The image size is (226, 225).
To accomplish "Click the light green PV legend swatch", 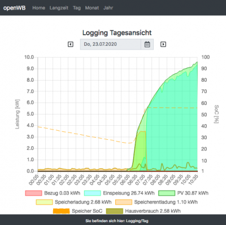I will pos(167,193).
